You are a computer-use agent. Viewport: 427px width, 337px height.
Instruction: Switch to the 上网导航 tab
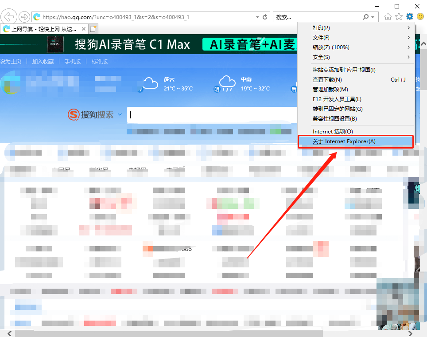[x=43, y=29]
